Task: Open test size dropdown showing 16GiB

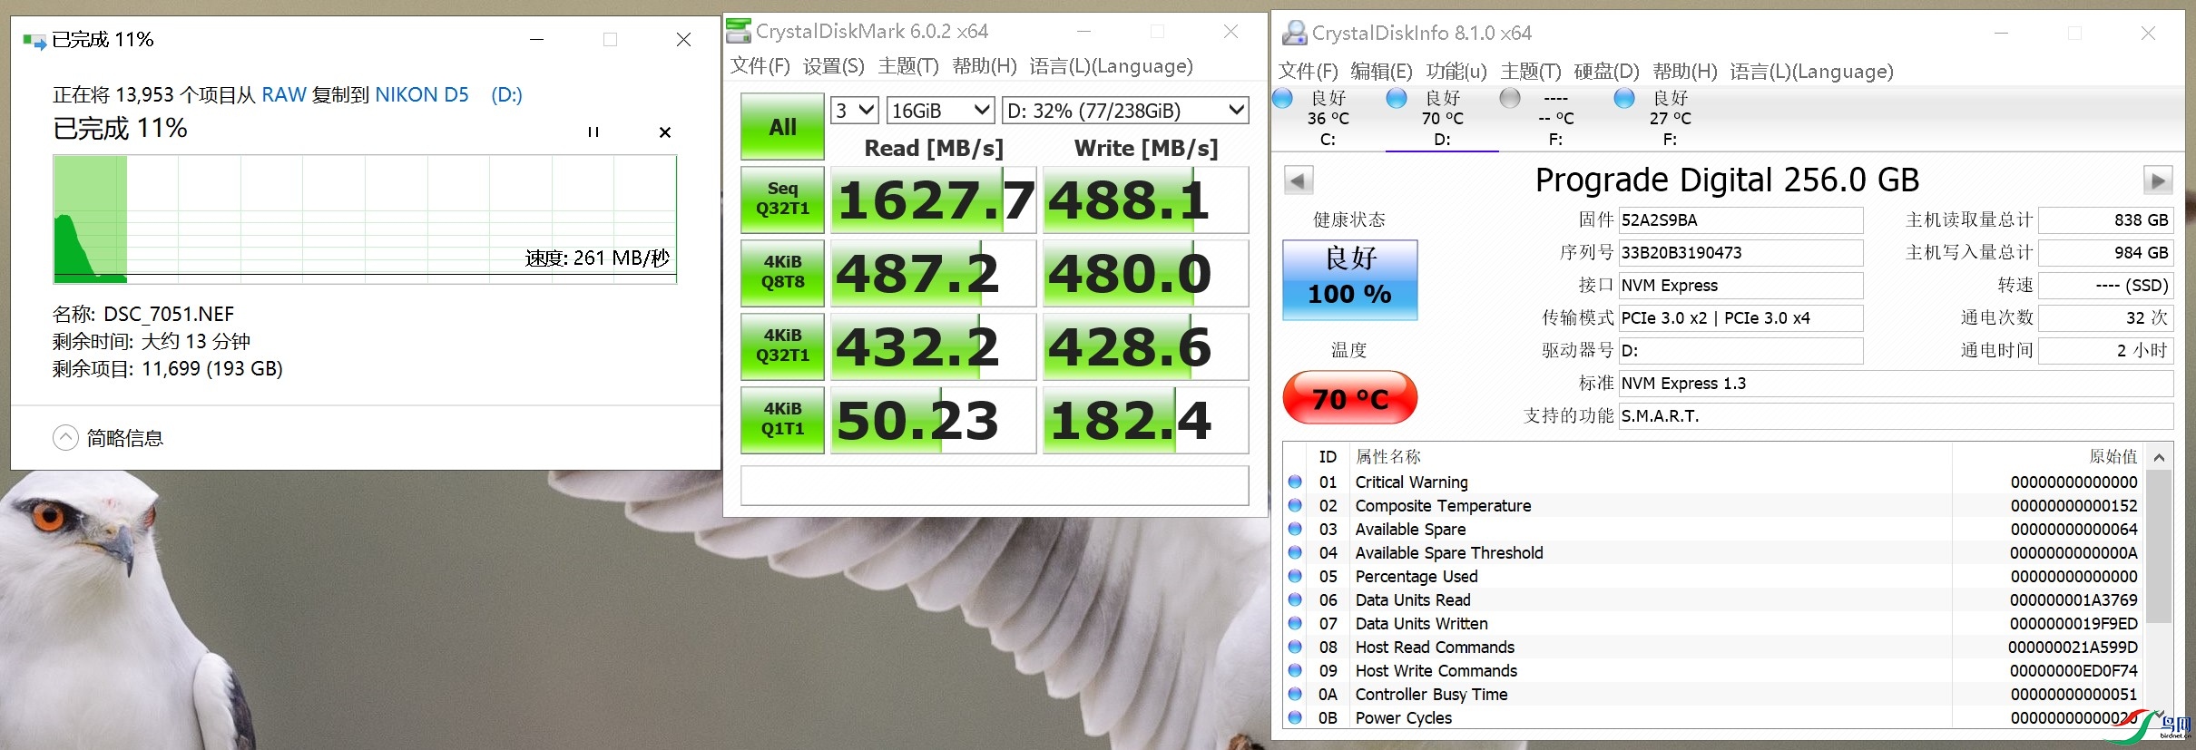Action: point(940,111)
